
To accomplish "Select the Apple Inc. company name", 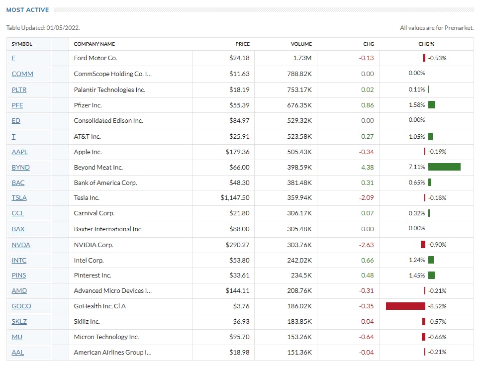I will [88, 152].
